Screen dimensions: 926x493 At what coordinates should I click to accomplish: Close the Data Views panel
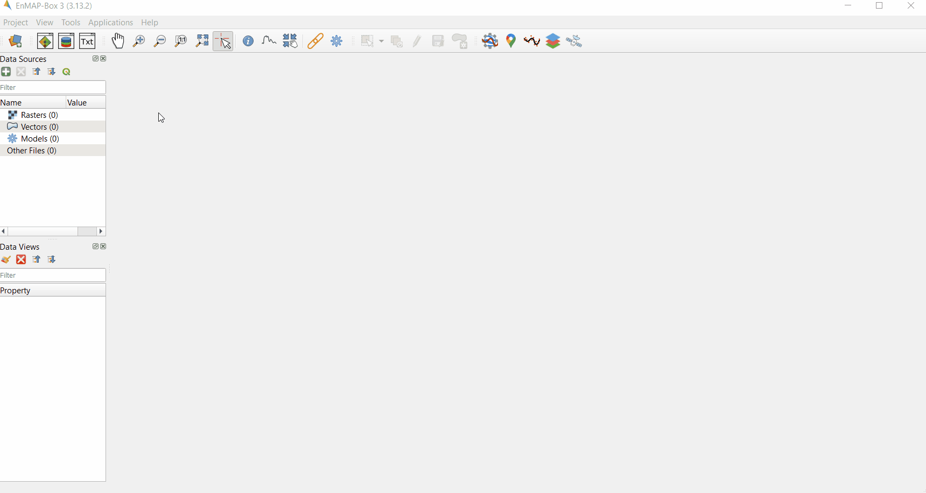(103, 246)
